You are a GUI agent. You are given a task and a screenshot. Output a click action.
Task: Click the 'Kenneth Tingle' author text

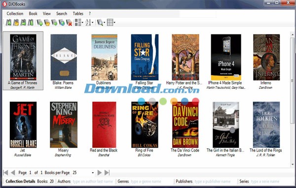point(225,155)
